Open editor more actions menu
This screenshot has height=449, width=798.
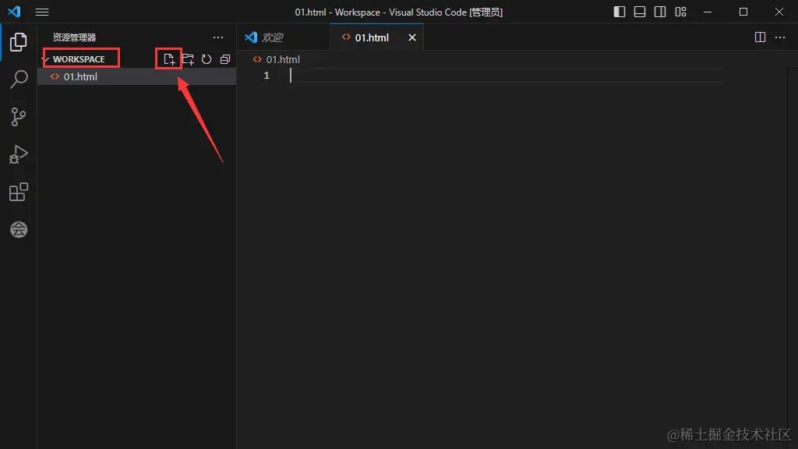point(779,37)
